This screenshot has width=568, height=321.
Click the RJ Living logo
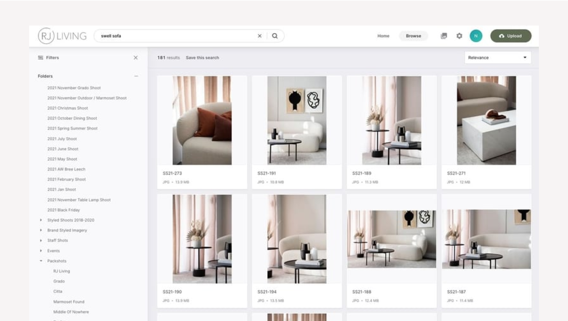62,36
